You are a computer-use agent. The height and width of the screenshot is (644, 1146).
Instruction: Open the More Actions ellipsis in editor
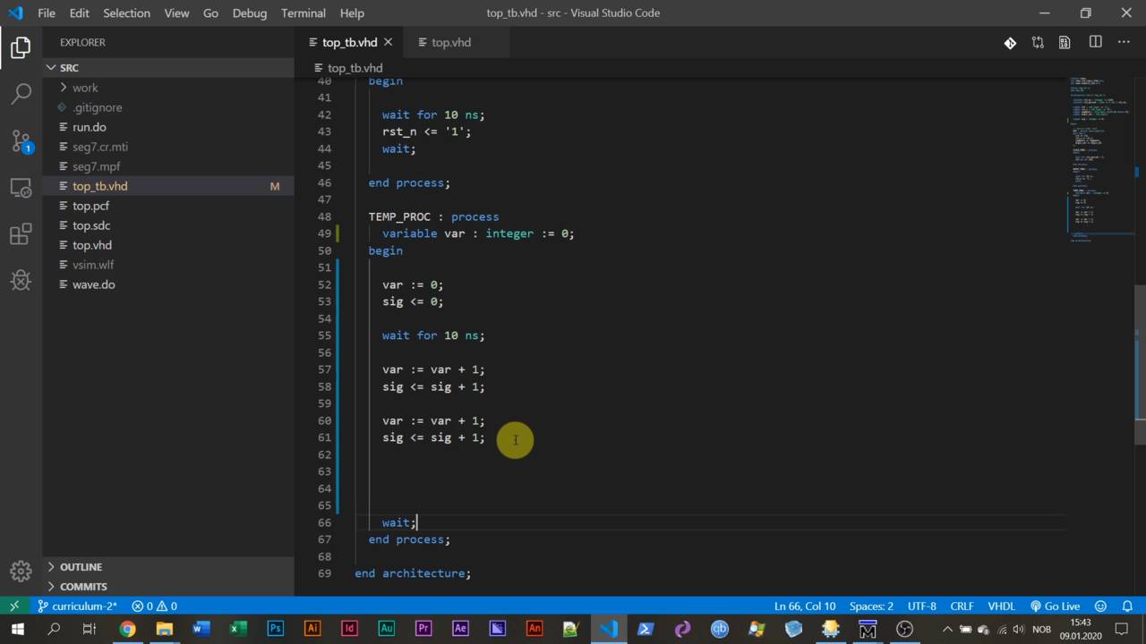[x=1125, y=42]
